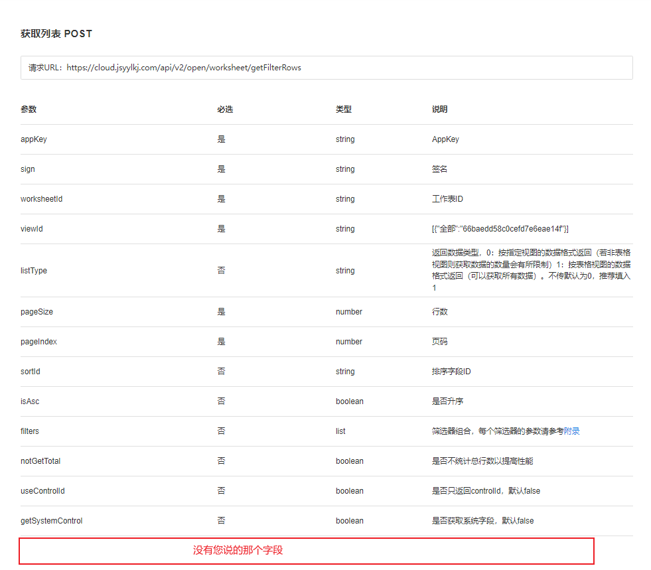
Task: Click the listType description paragraph
Action: 531,270
